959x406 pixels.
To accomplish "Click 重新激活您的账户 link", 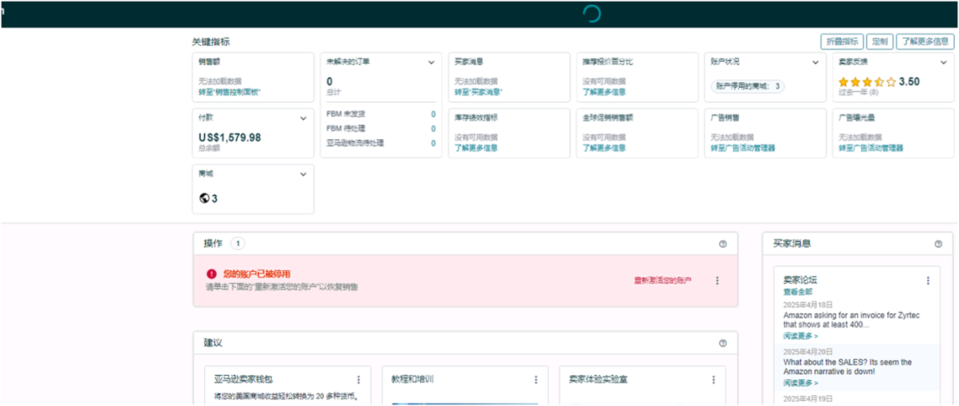I will click(662, 281).
